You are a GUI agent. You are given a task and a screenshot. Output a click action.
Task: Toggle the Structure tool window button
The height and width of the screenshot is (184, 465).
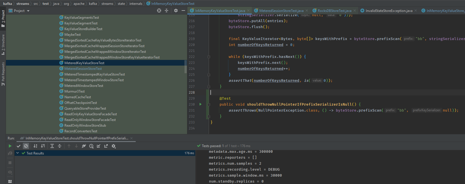click(x=3, y=45)
